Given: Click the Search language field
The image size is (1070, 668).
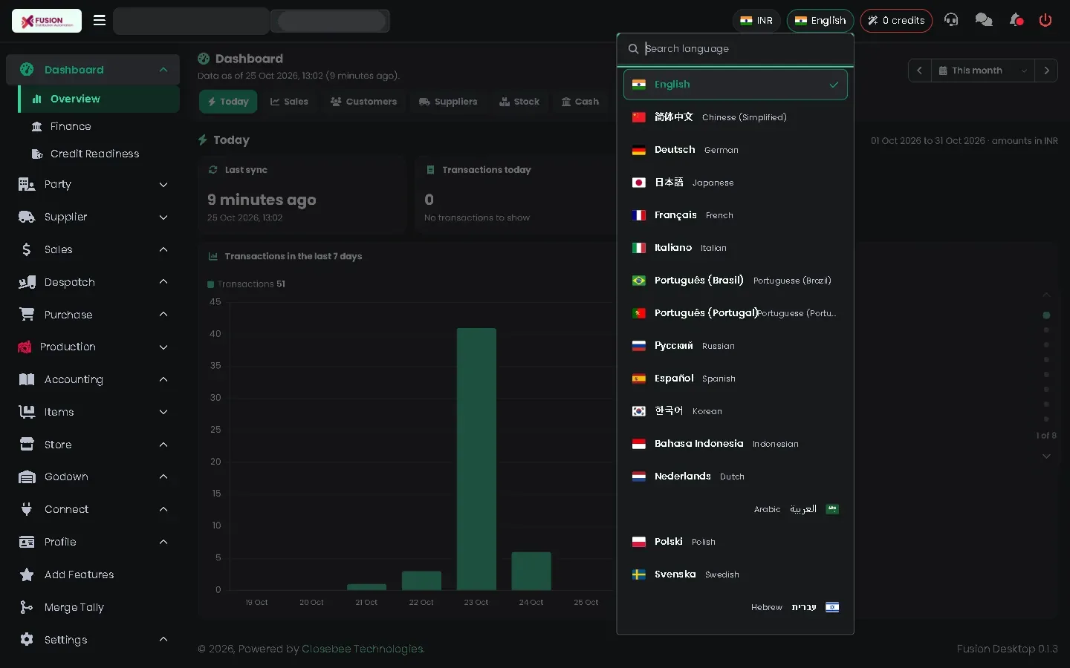Looking at the screenshot, I should pos(736,49).
